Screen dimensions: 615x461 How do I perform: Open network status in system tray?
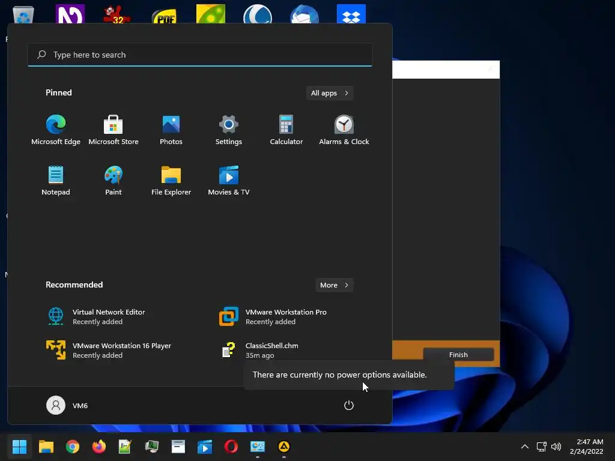[x=541, y=447]
